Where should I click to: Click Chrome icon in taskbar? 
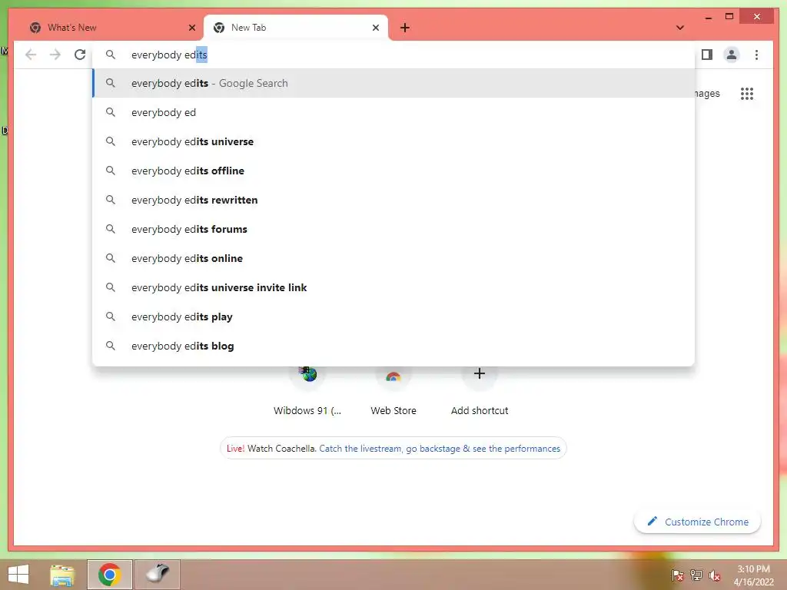click(x=109, y=575)
